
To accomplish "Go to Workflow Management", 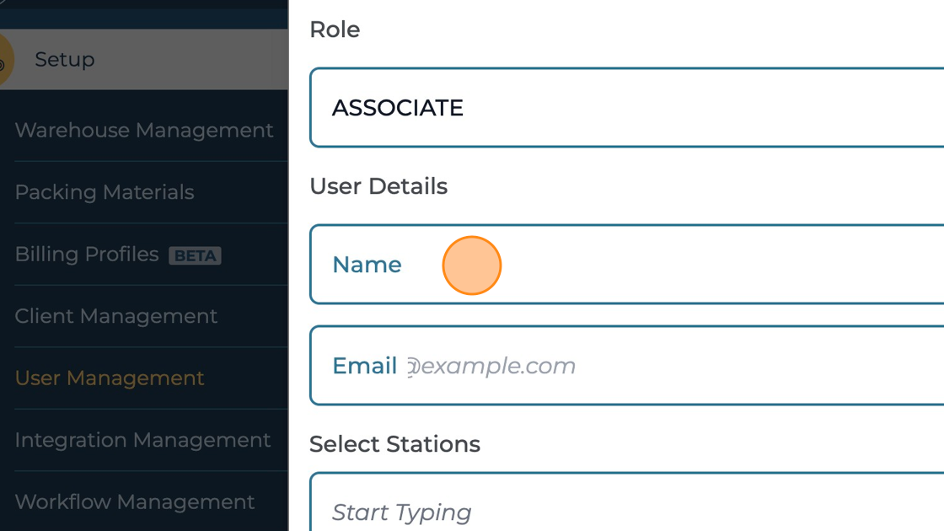I will click(135, 501).
